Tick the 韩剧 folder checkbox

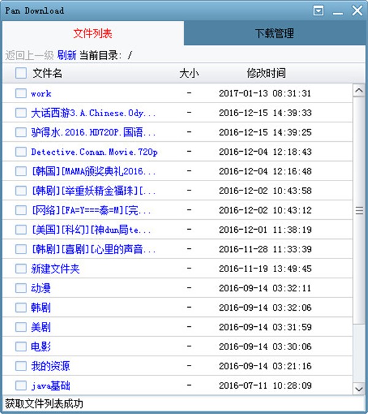point(21,308)
